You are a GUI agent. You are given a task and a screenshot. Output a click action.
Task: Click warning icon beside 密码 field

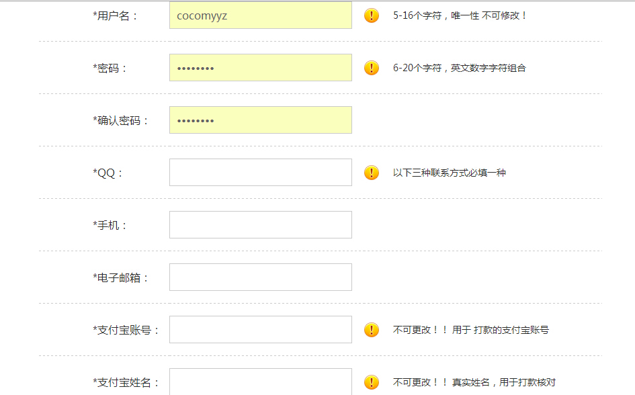point(372,68)
